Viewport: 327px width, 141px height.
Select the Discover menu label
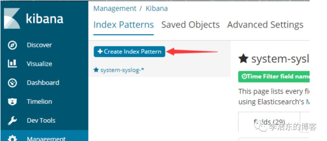pyautogui.click(x=39, y=45)
